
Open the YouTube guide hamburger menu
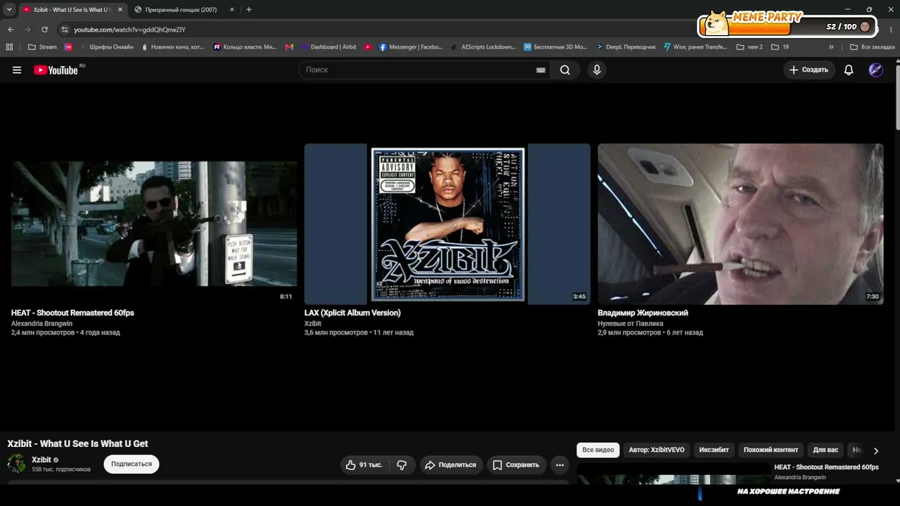point(17,70)
